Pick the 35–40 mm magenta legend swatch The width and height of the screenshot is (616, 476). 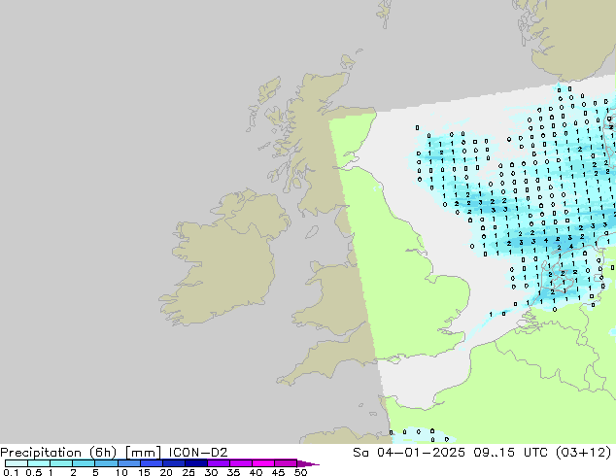point(240,463)
